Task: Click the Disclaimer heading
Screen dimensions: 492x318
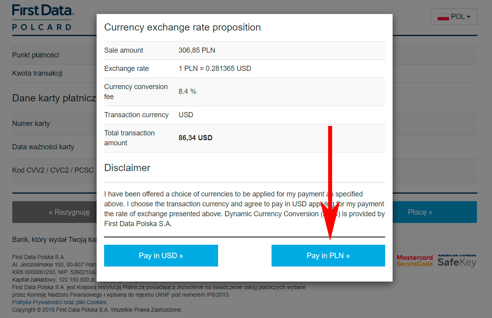Action: pyautogui.click(x=127, y=168)
